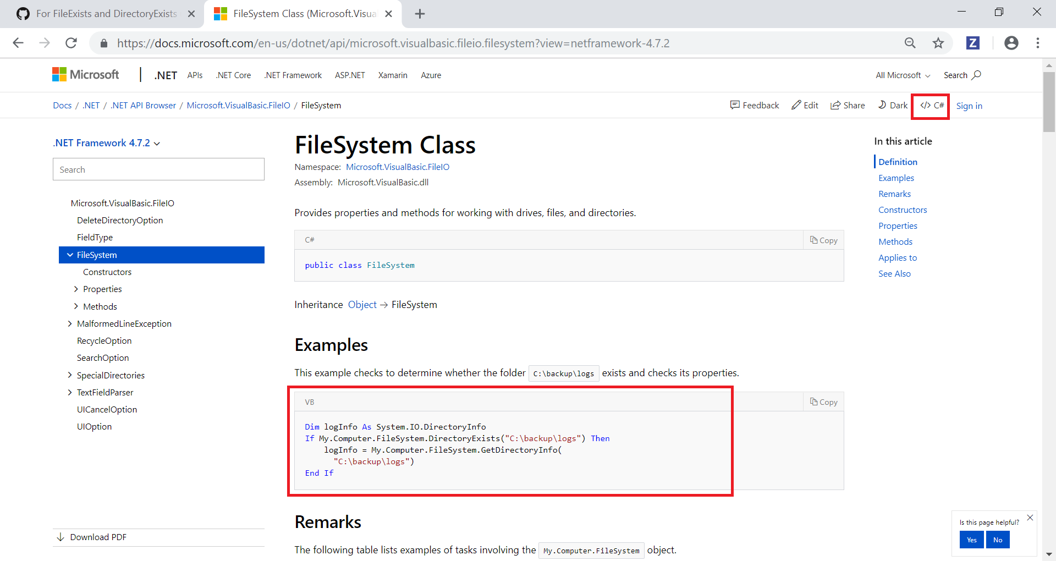Open the zoom search icon in address bar
The height and width of the screenshot is (561, 1056).
click(x=910, y=43)
